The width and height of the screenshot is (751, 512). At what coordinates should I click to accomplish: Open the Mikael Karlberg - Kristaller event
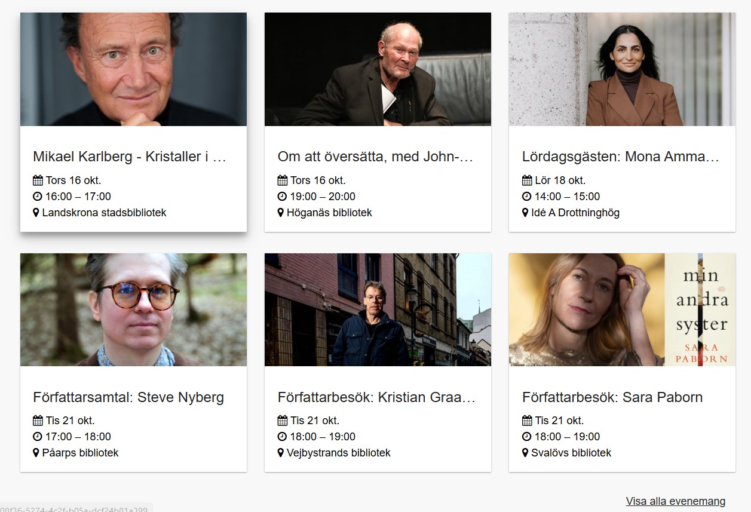pyautogui.click(x=130, y=157)
